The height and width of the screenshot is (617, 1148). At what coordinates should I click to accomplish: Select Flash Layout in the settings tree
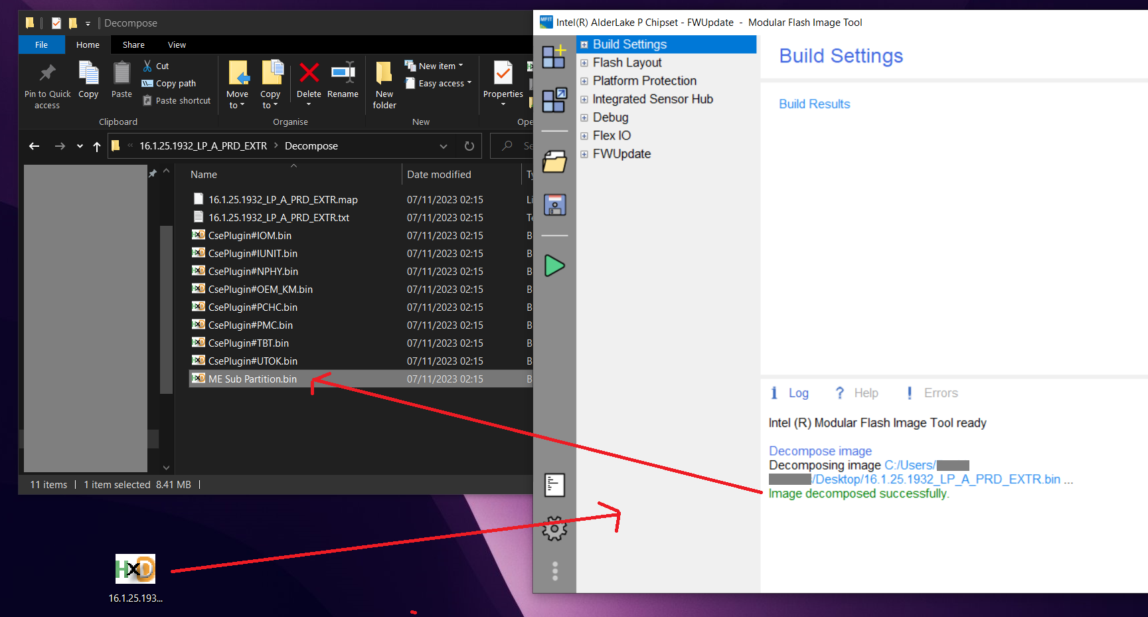[627, 63]
